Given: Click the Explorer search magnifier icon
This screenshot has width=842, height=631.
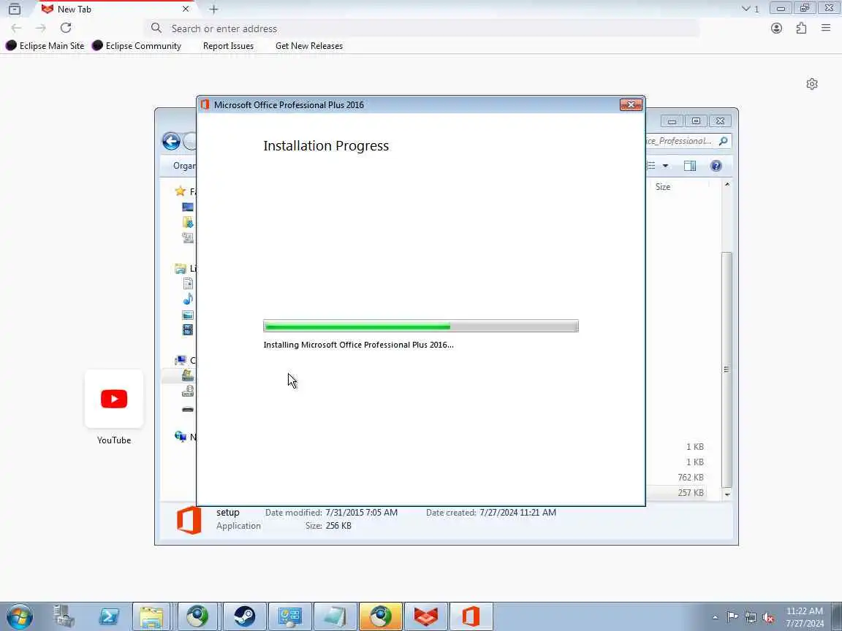Looking at the screenshot, I should pos(724,140).
